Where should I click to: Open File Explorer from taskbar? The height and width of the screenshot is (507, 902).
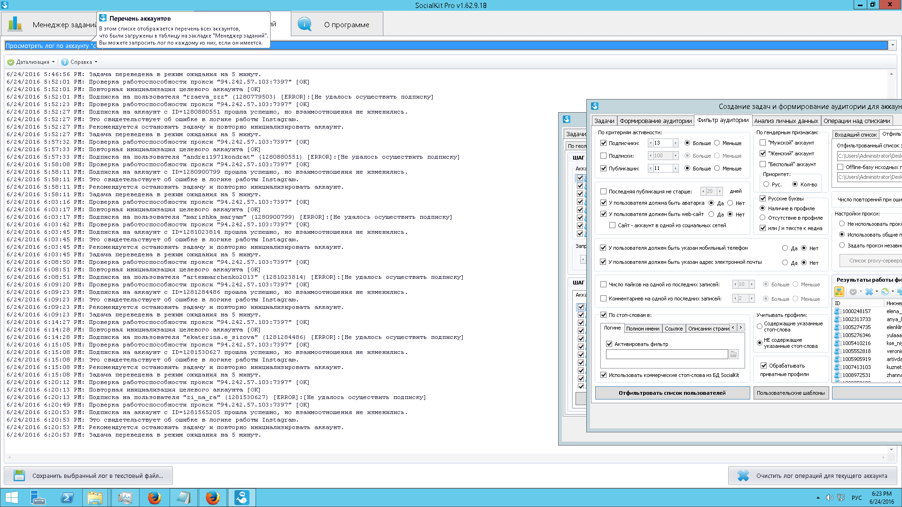coord(95,498)
